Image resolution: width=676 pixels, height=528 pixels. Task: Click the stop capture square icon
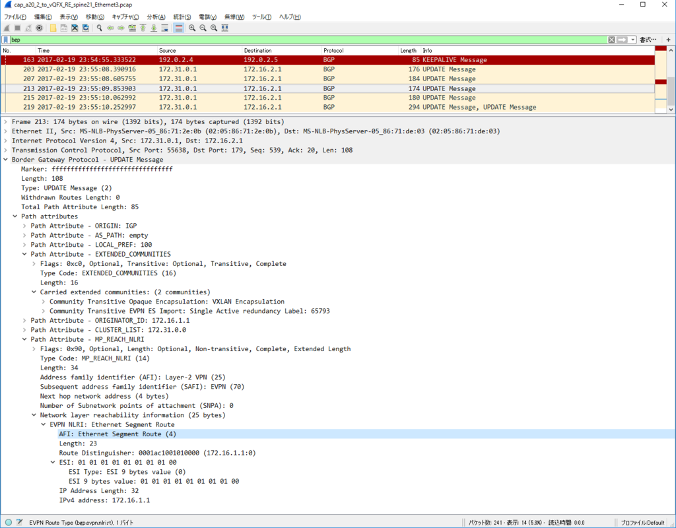[x=17, y=28]
